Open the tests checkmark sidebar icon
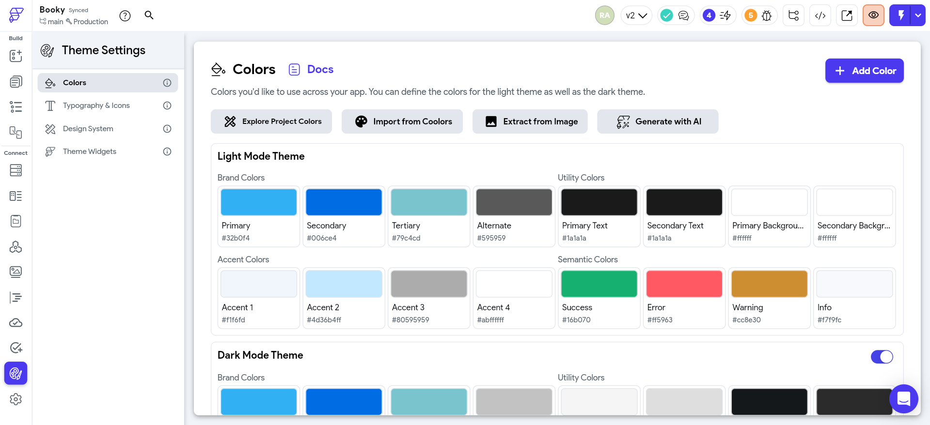The height and width of the screenshot is (425, 930). [16, 348]
